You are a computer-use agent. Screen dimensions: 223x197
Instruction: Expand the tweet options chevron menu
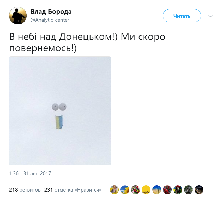click(210, 16)
